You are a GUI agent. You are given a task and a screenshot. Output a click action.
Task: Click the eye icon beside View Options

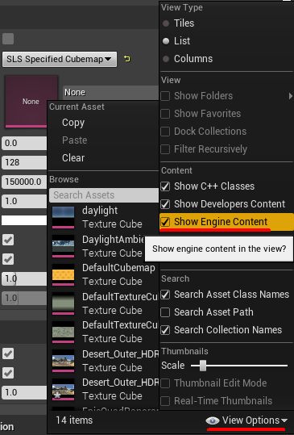[213, 420]
